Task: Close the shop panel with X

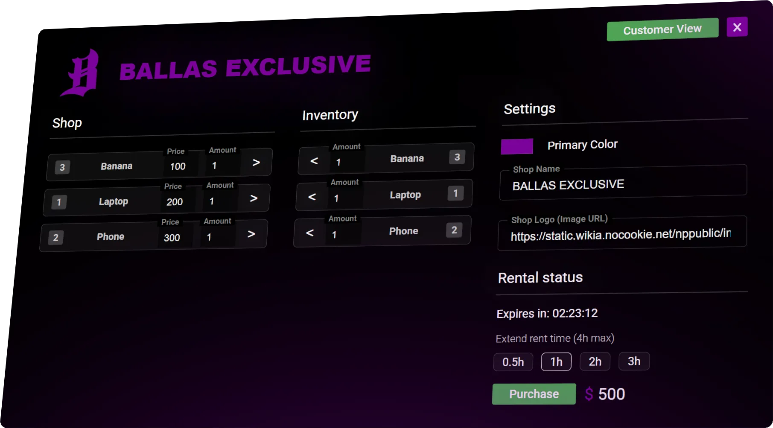Action: click(x=737, y=27)
